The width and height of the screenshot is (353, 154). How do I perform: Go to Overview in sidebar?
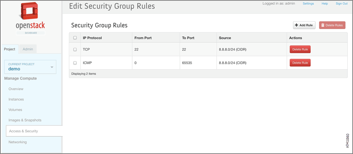(16, 89)
